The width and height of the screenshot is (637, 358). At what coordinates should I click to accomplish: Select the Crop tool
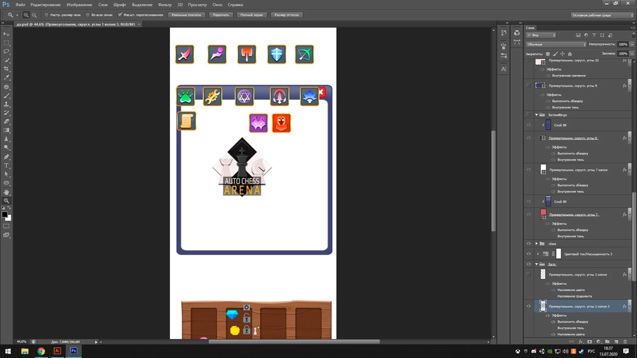point(6,69)
